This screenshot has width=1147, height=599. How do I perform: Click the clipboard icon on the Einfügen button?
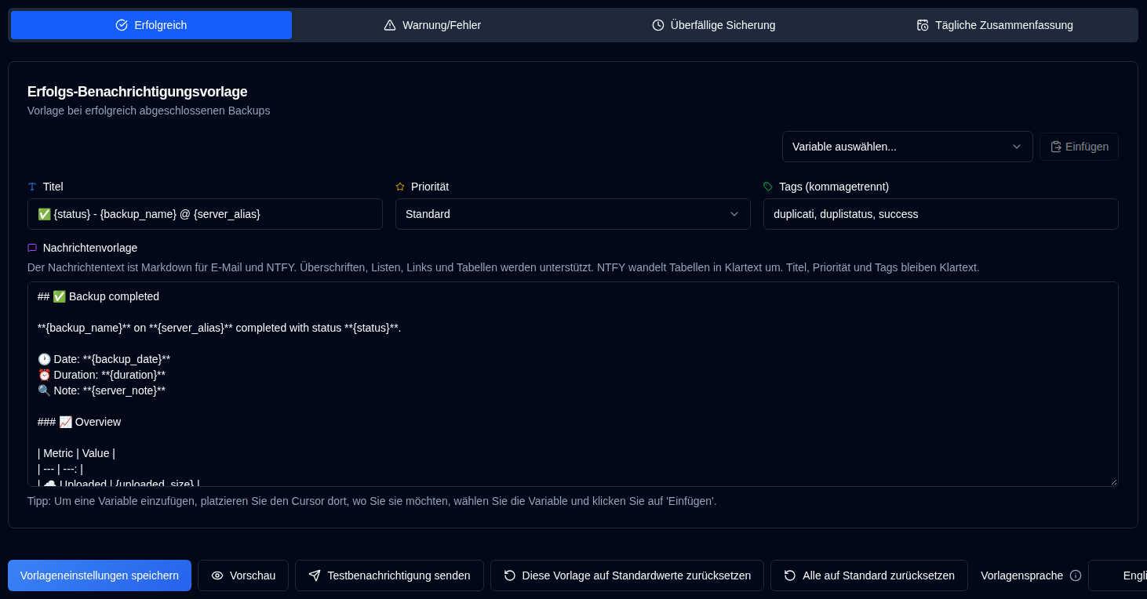pos(1056,147)
